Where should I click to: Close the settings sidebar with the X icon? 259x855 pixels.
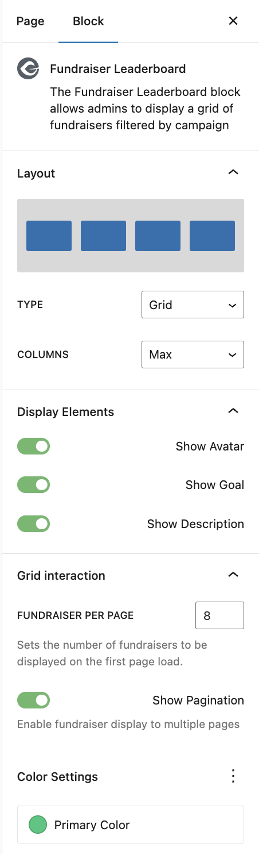(233, 21)
